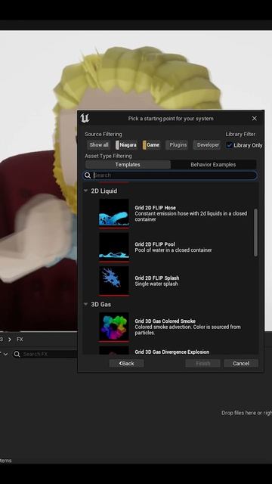Select the Grid 2D FLIP Splash thumbnail
Viewport: 272px width, 484px height.
[114, 281]
